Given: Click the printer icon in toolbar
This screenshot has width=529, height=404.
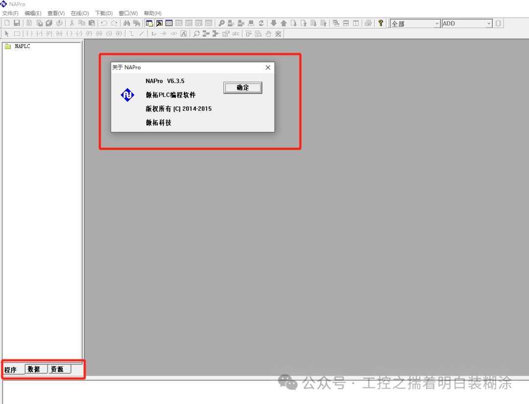Looking at the screenshot, I should tap(368, 23).
